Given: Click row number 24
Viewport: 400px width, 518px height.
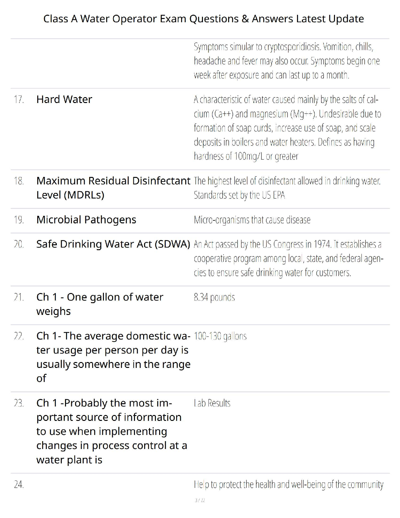Looking at the screenshot, I should tap(19, 484).
